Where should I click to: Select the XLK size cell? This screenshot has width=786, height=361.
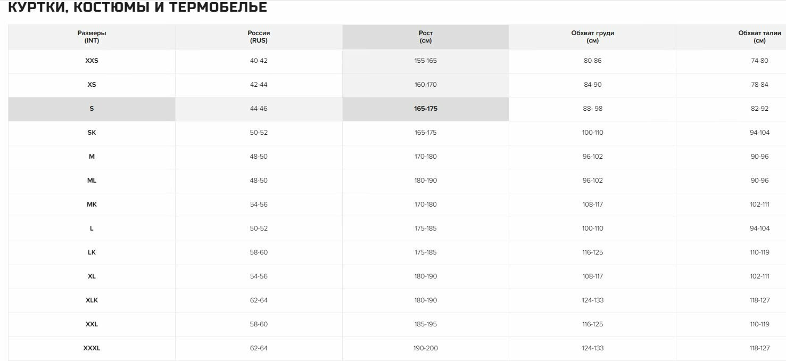[x=92, y=300]
